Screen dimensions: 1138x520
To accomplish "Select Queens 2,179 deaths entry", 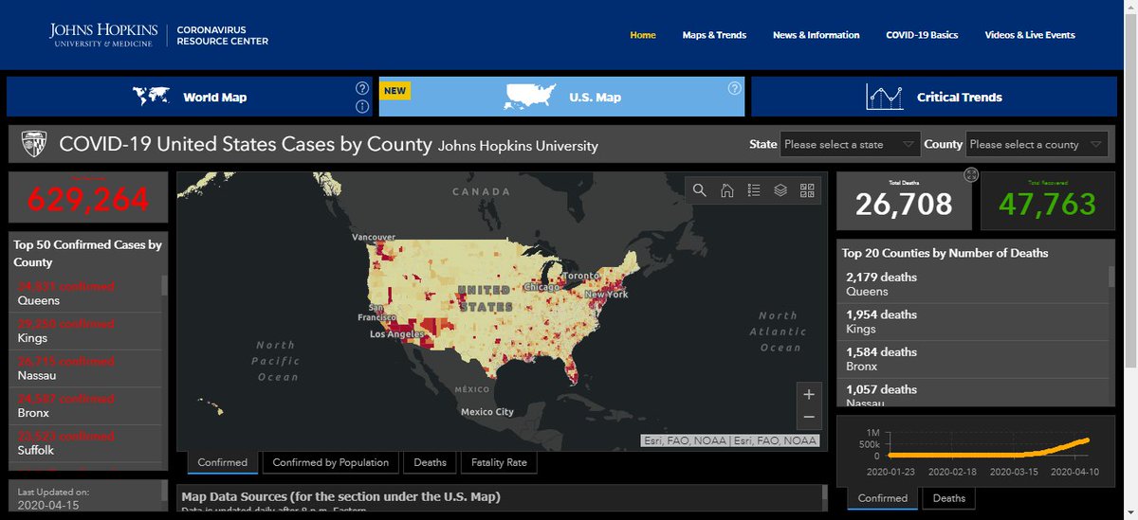I will [972, 284].
